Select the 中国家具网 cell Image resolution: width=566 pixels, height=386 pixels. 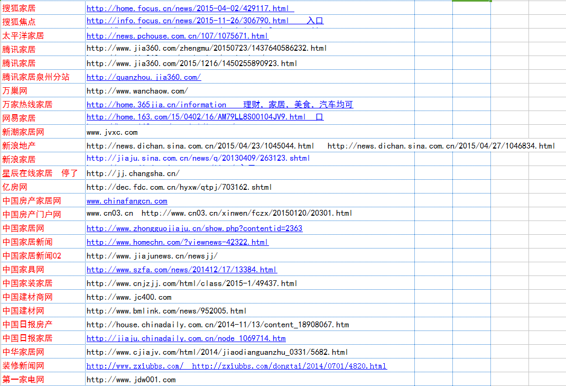click(x=43, y=269)
